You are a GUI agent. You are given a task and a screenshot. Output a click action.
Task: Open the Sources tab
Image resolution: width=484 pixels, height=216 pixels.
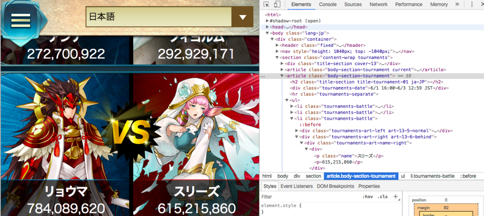tap(353, 4)
